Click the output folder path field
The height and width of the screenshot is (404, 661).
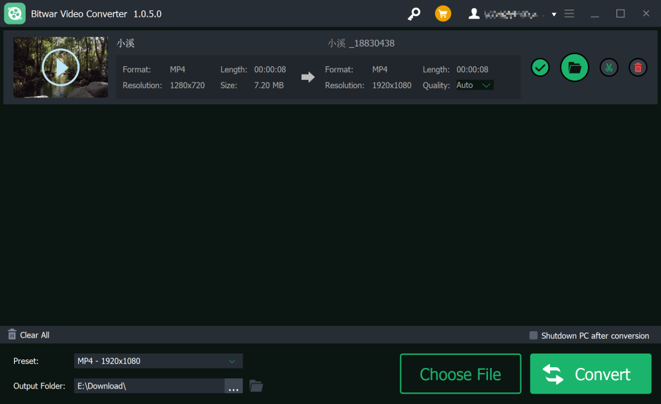(x=148, y=386)
